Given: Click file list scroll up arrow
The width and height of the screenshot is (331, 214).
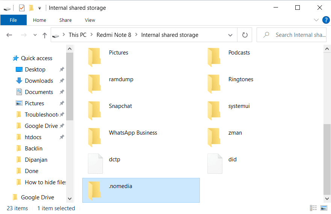Looking at the screenshot, I should coord(327,49).
